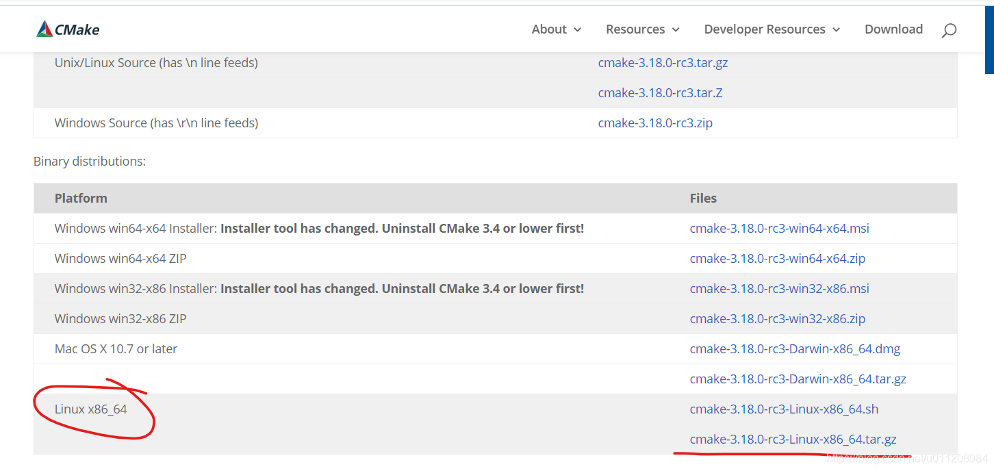Download cmake-3.18.0-rc3.zip Windows source

(x=655, y=123)
